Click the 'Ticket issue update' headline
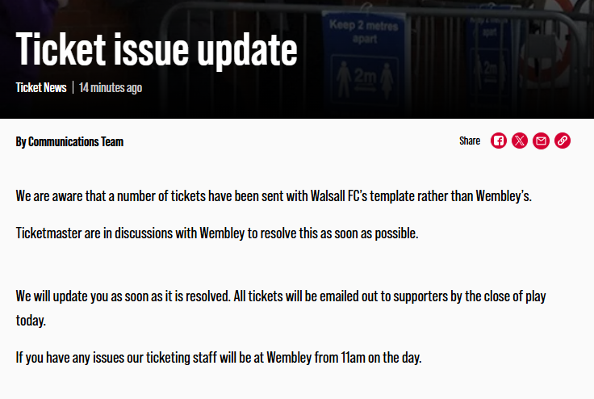This screenshot has height=399, width=594. (157, 49)
